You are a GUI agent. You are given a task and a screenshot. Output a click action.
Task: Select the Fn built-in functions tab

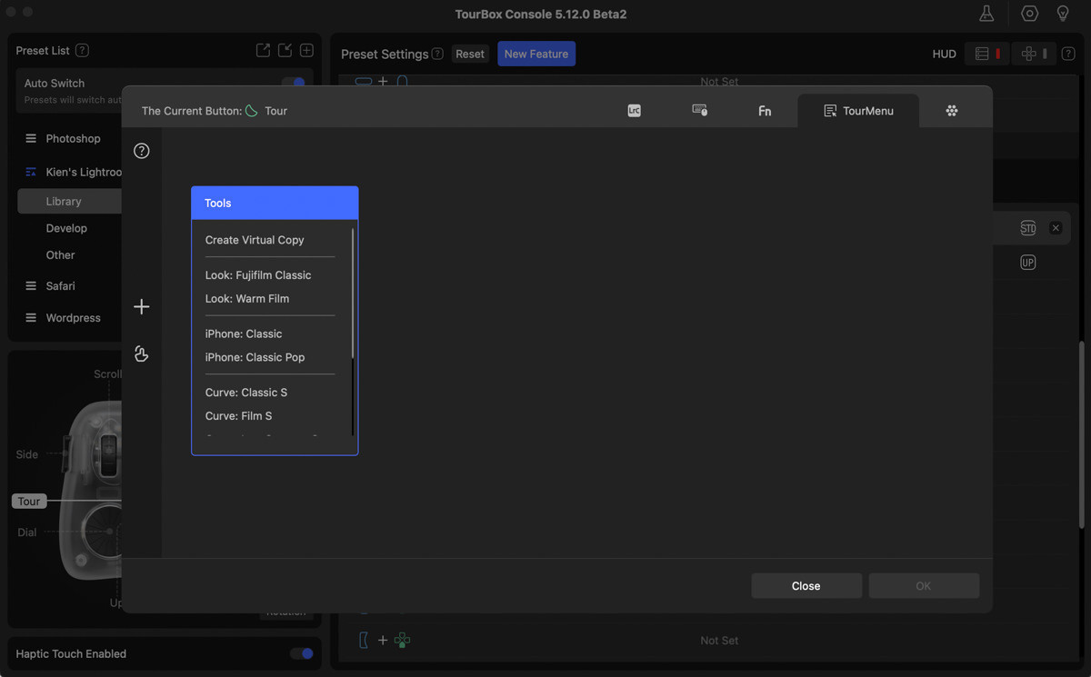click(x=764, y=110)
